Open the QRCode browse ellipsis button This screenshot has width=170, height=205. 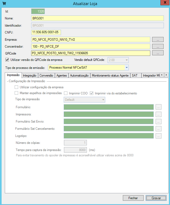pyautogui.click(x=158, y=53)
